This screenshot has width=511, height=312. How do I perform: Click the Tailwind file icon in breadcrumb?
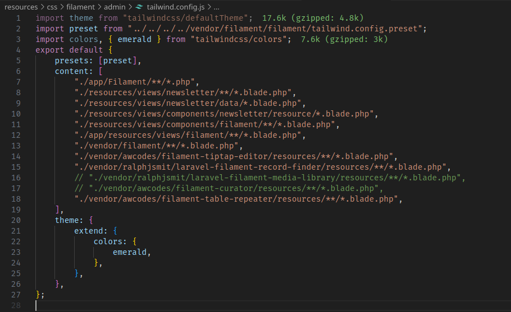(139, 7)
